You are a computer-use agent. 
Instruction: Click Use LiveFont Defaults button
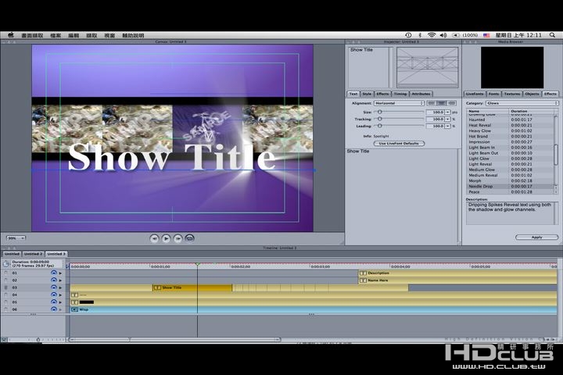click(399, 144)
